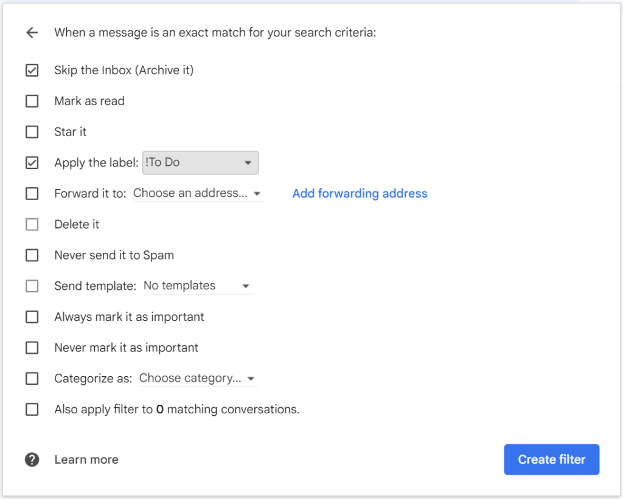
Task: Click the Create filter button
Action: point(551,459)
